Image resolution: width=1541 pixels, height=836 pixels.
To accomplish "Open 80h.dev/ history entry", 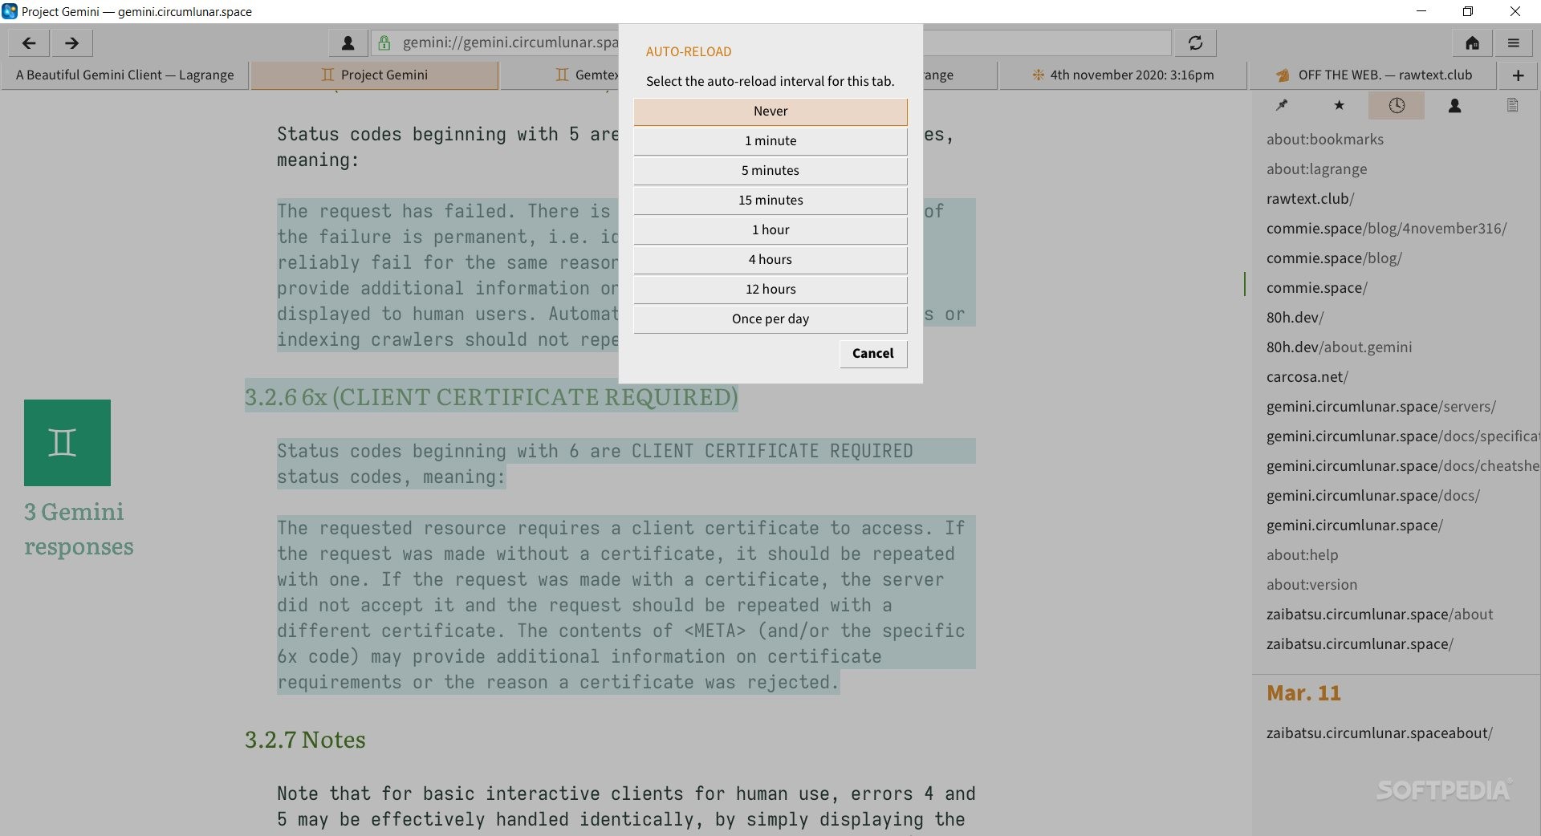I will 1295,318.
